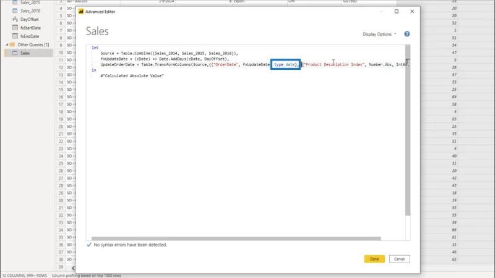
Task: Click the fxStartDate function icon
Action: coord(15,27)
